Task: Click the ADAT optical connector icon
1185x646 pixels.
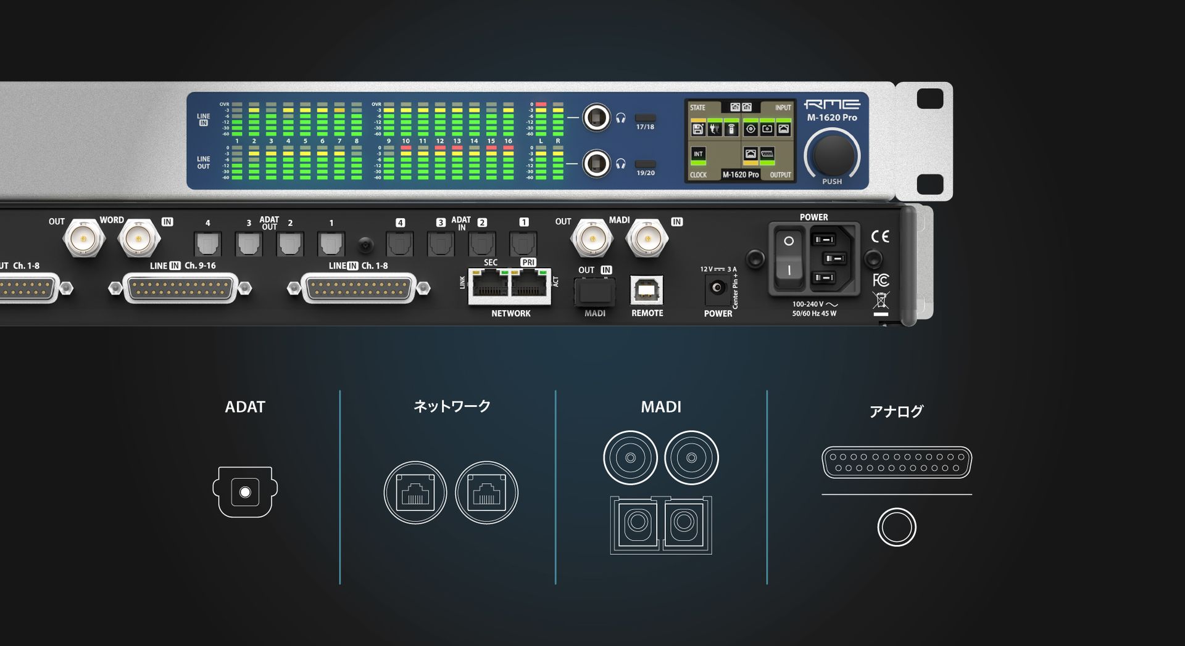Action: (x=245, y=492)
